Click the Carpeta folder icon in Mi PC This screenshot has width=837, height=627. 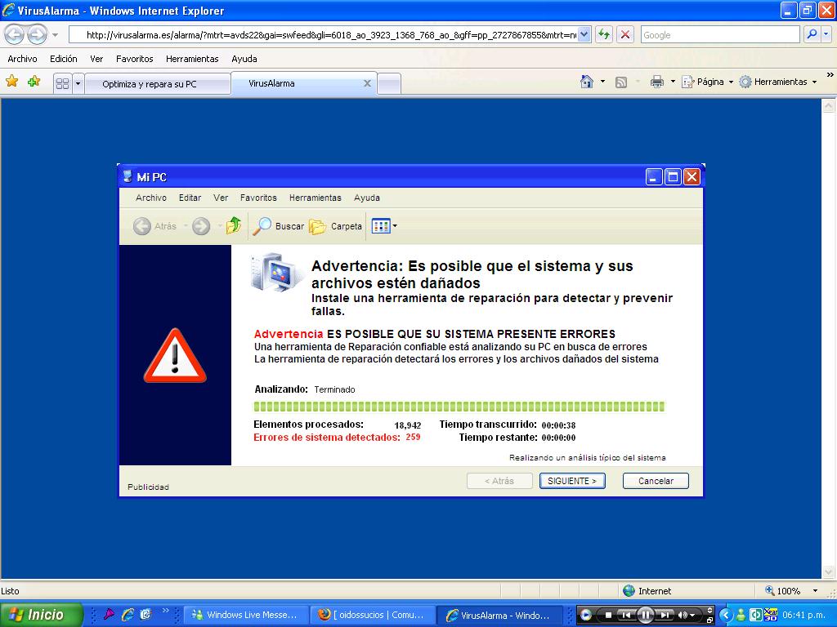click(x=317, y=227)
